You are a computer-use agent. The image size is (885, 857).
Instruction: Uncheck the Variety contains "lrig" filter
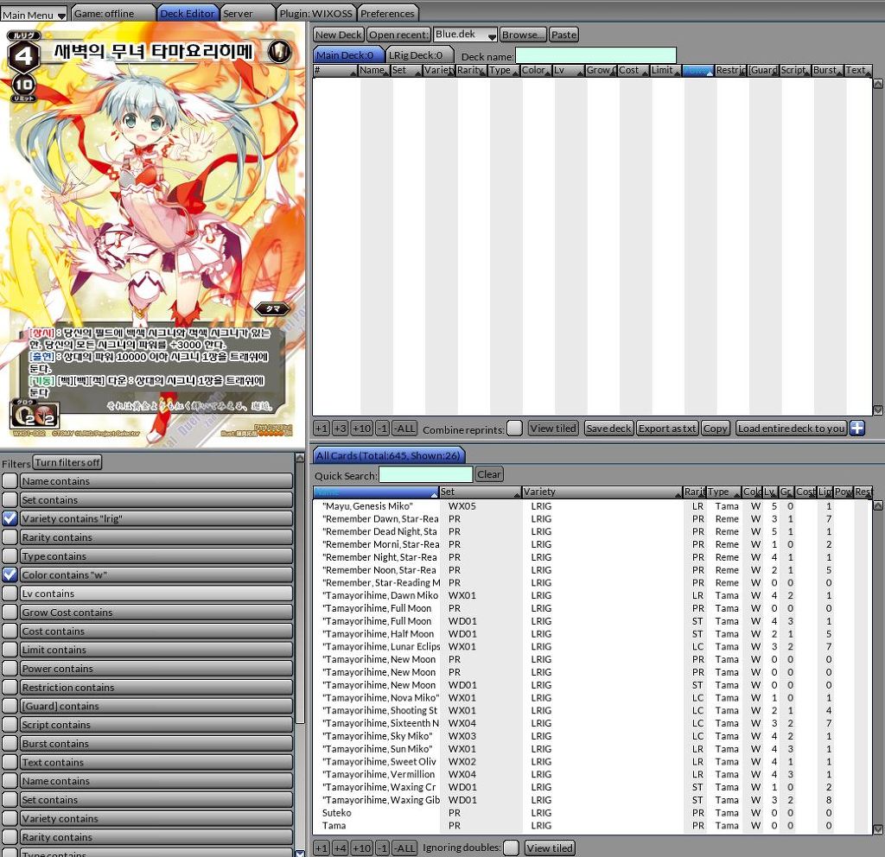click(x=10, y=518)
